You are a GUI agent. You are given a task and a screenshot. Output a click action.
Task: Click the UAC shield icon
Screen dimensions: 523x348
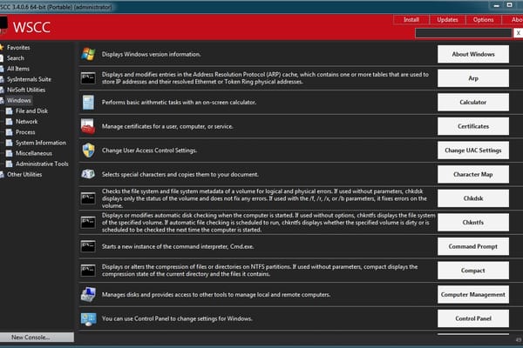(x=88, y=151)
